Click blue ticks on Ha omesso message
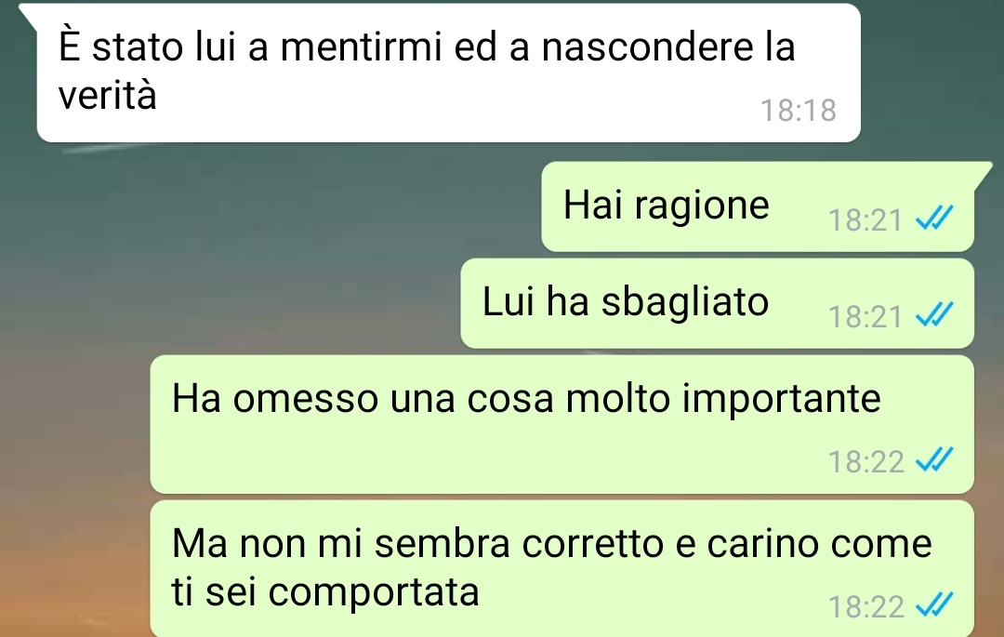1004x637 pixels. pyautogui.click(x=935, y=459)
